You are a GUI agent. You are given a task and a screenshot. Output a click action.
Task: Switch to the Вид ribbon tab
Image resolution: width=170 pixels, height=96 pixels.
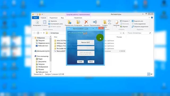[x=62, y=18]
